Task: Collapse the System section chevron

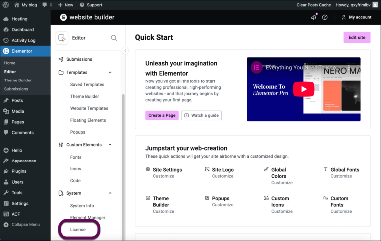Action: 110,193
